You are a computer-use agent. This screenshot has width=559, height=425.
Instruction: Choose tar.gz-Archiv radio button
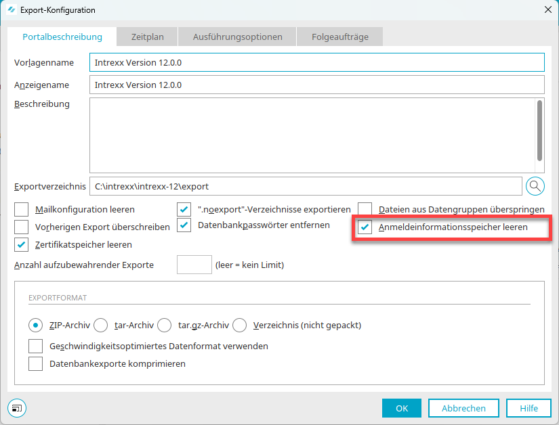[x=164, y=326]
